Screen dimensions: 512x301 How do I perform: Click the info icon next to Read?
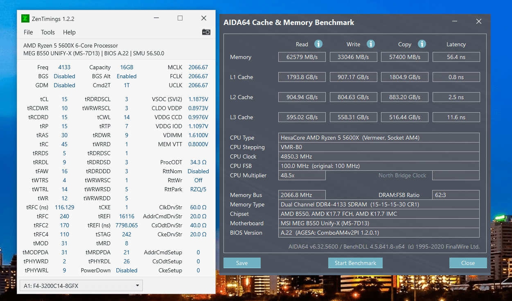click(318, 44)
